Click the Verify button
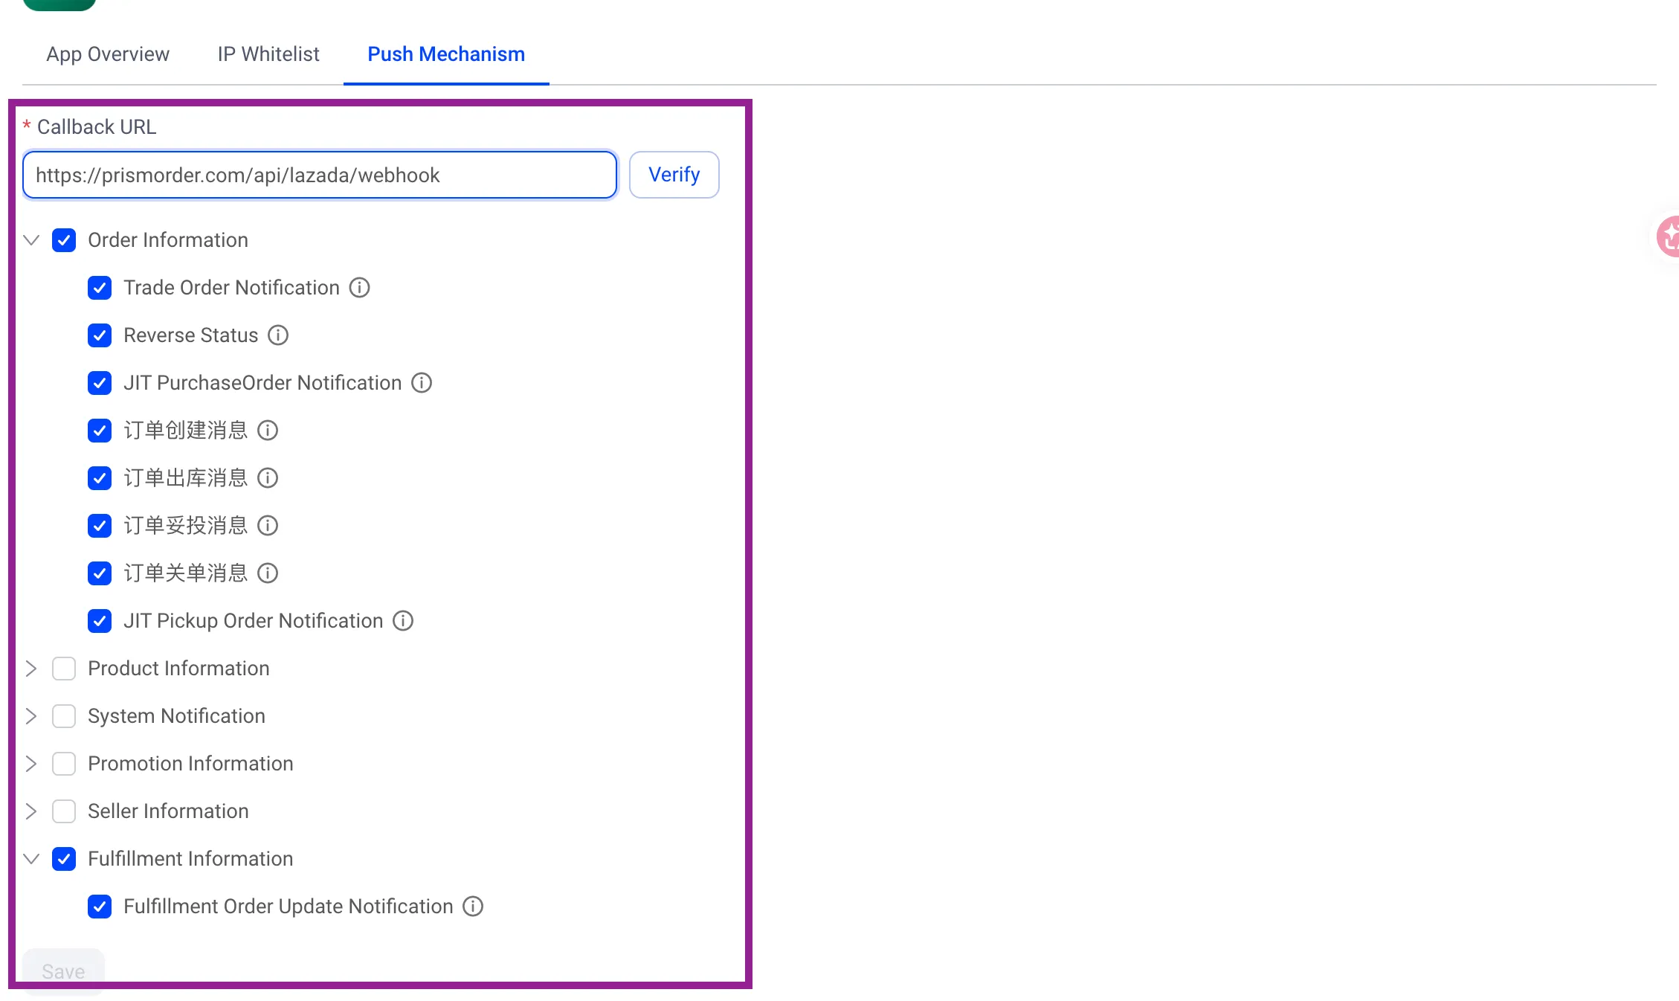The width and height of the screenshot is (1679, 1001). tap(674, 175)
